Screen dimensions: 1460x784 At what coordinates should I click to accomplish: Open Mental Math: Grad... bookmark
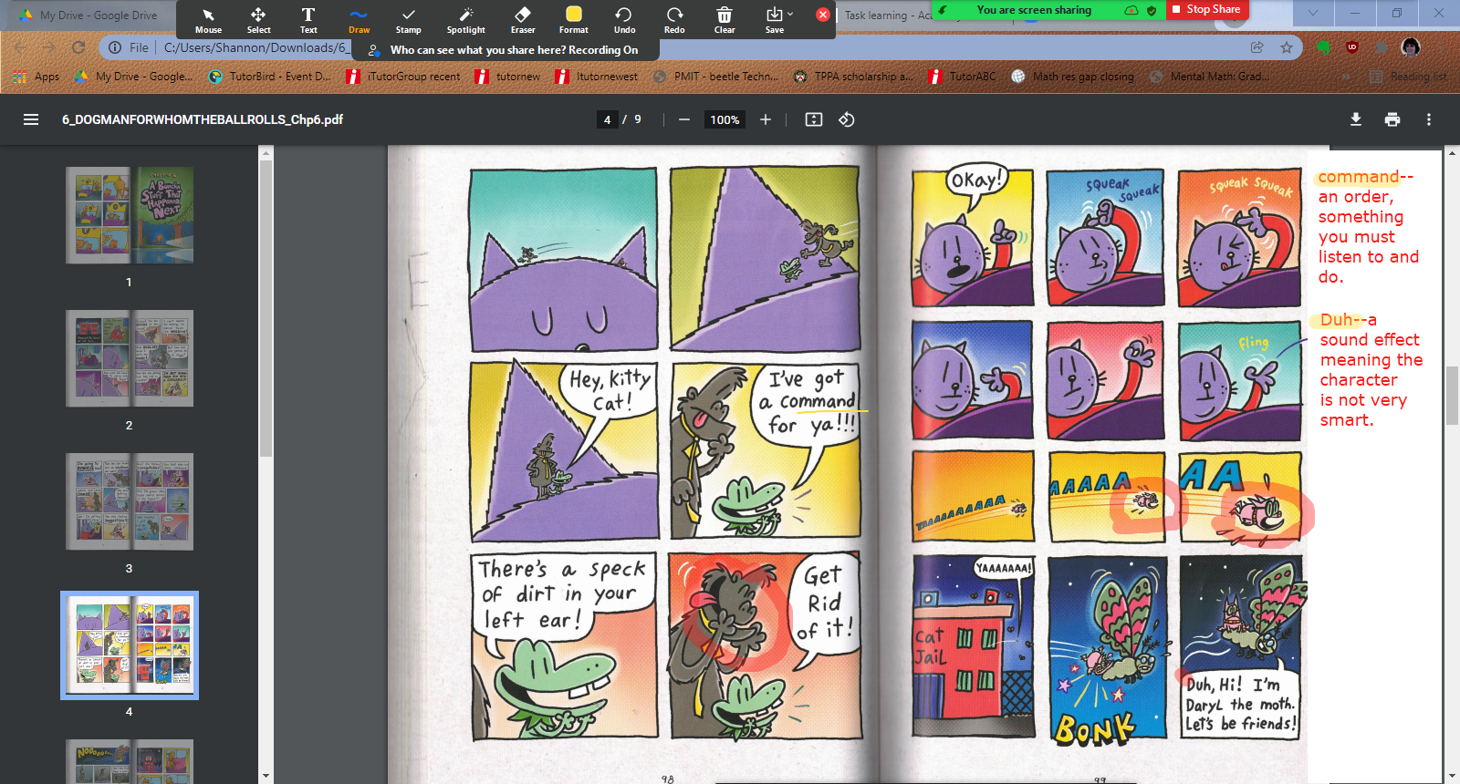click(1210, 77)
